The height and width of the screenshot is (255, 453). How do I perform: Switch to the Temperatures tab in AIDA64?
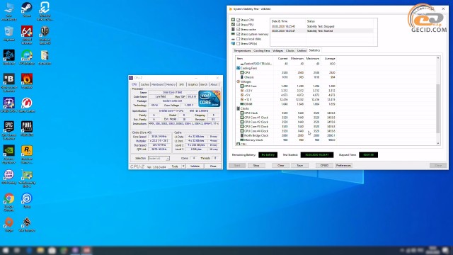point(242,50)
